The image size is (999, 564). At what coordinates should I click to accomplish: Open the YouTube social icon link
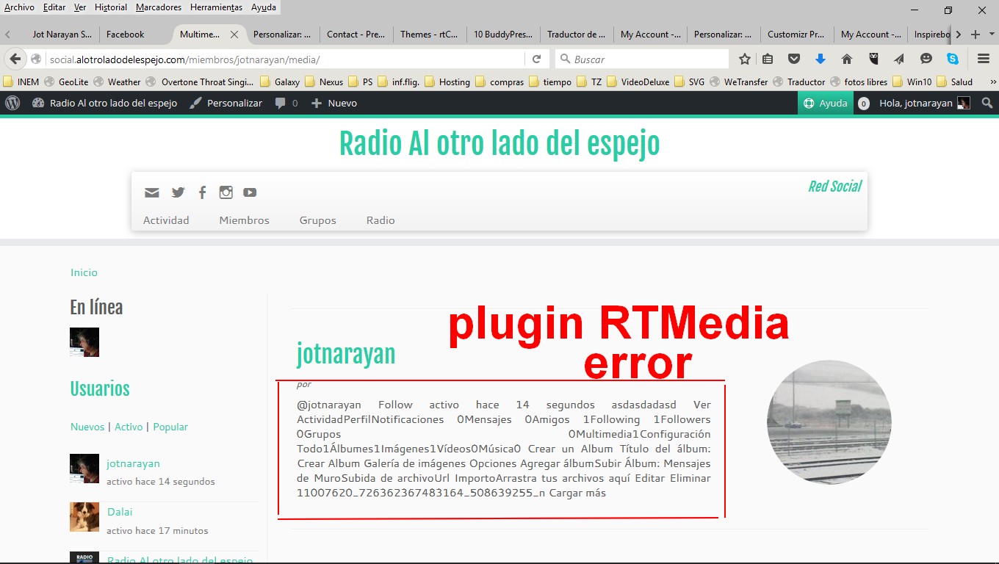[x=250, y=192]
